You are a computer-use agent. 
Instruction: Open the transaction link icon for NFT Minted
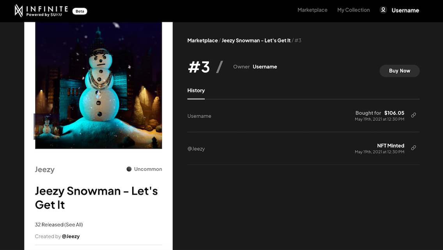pos(413,148)
